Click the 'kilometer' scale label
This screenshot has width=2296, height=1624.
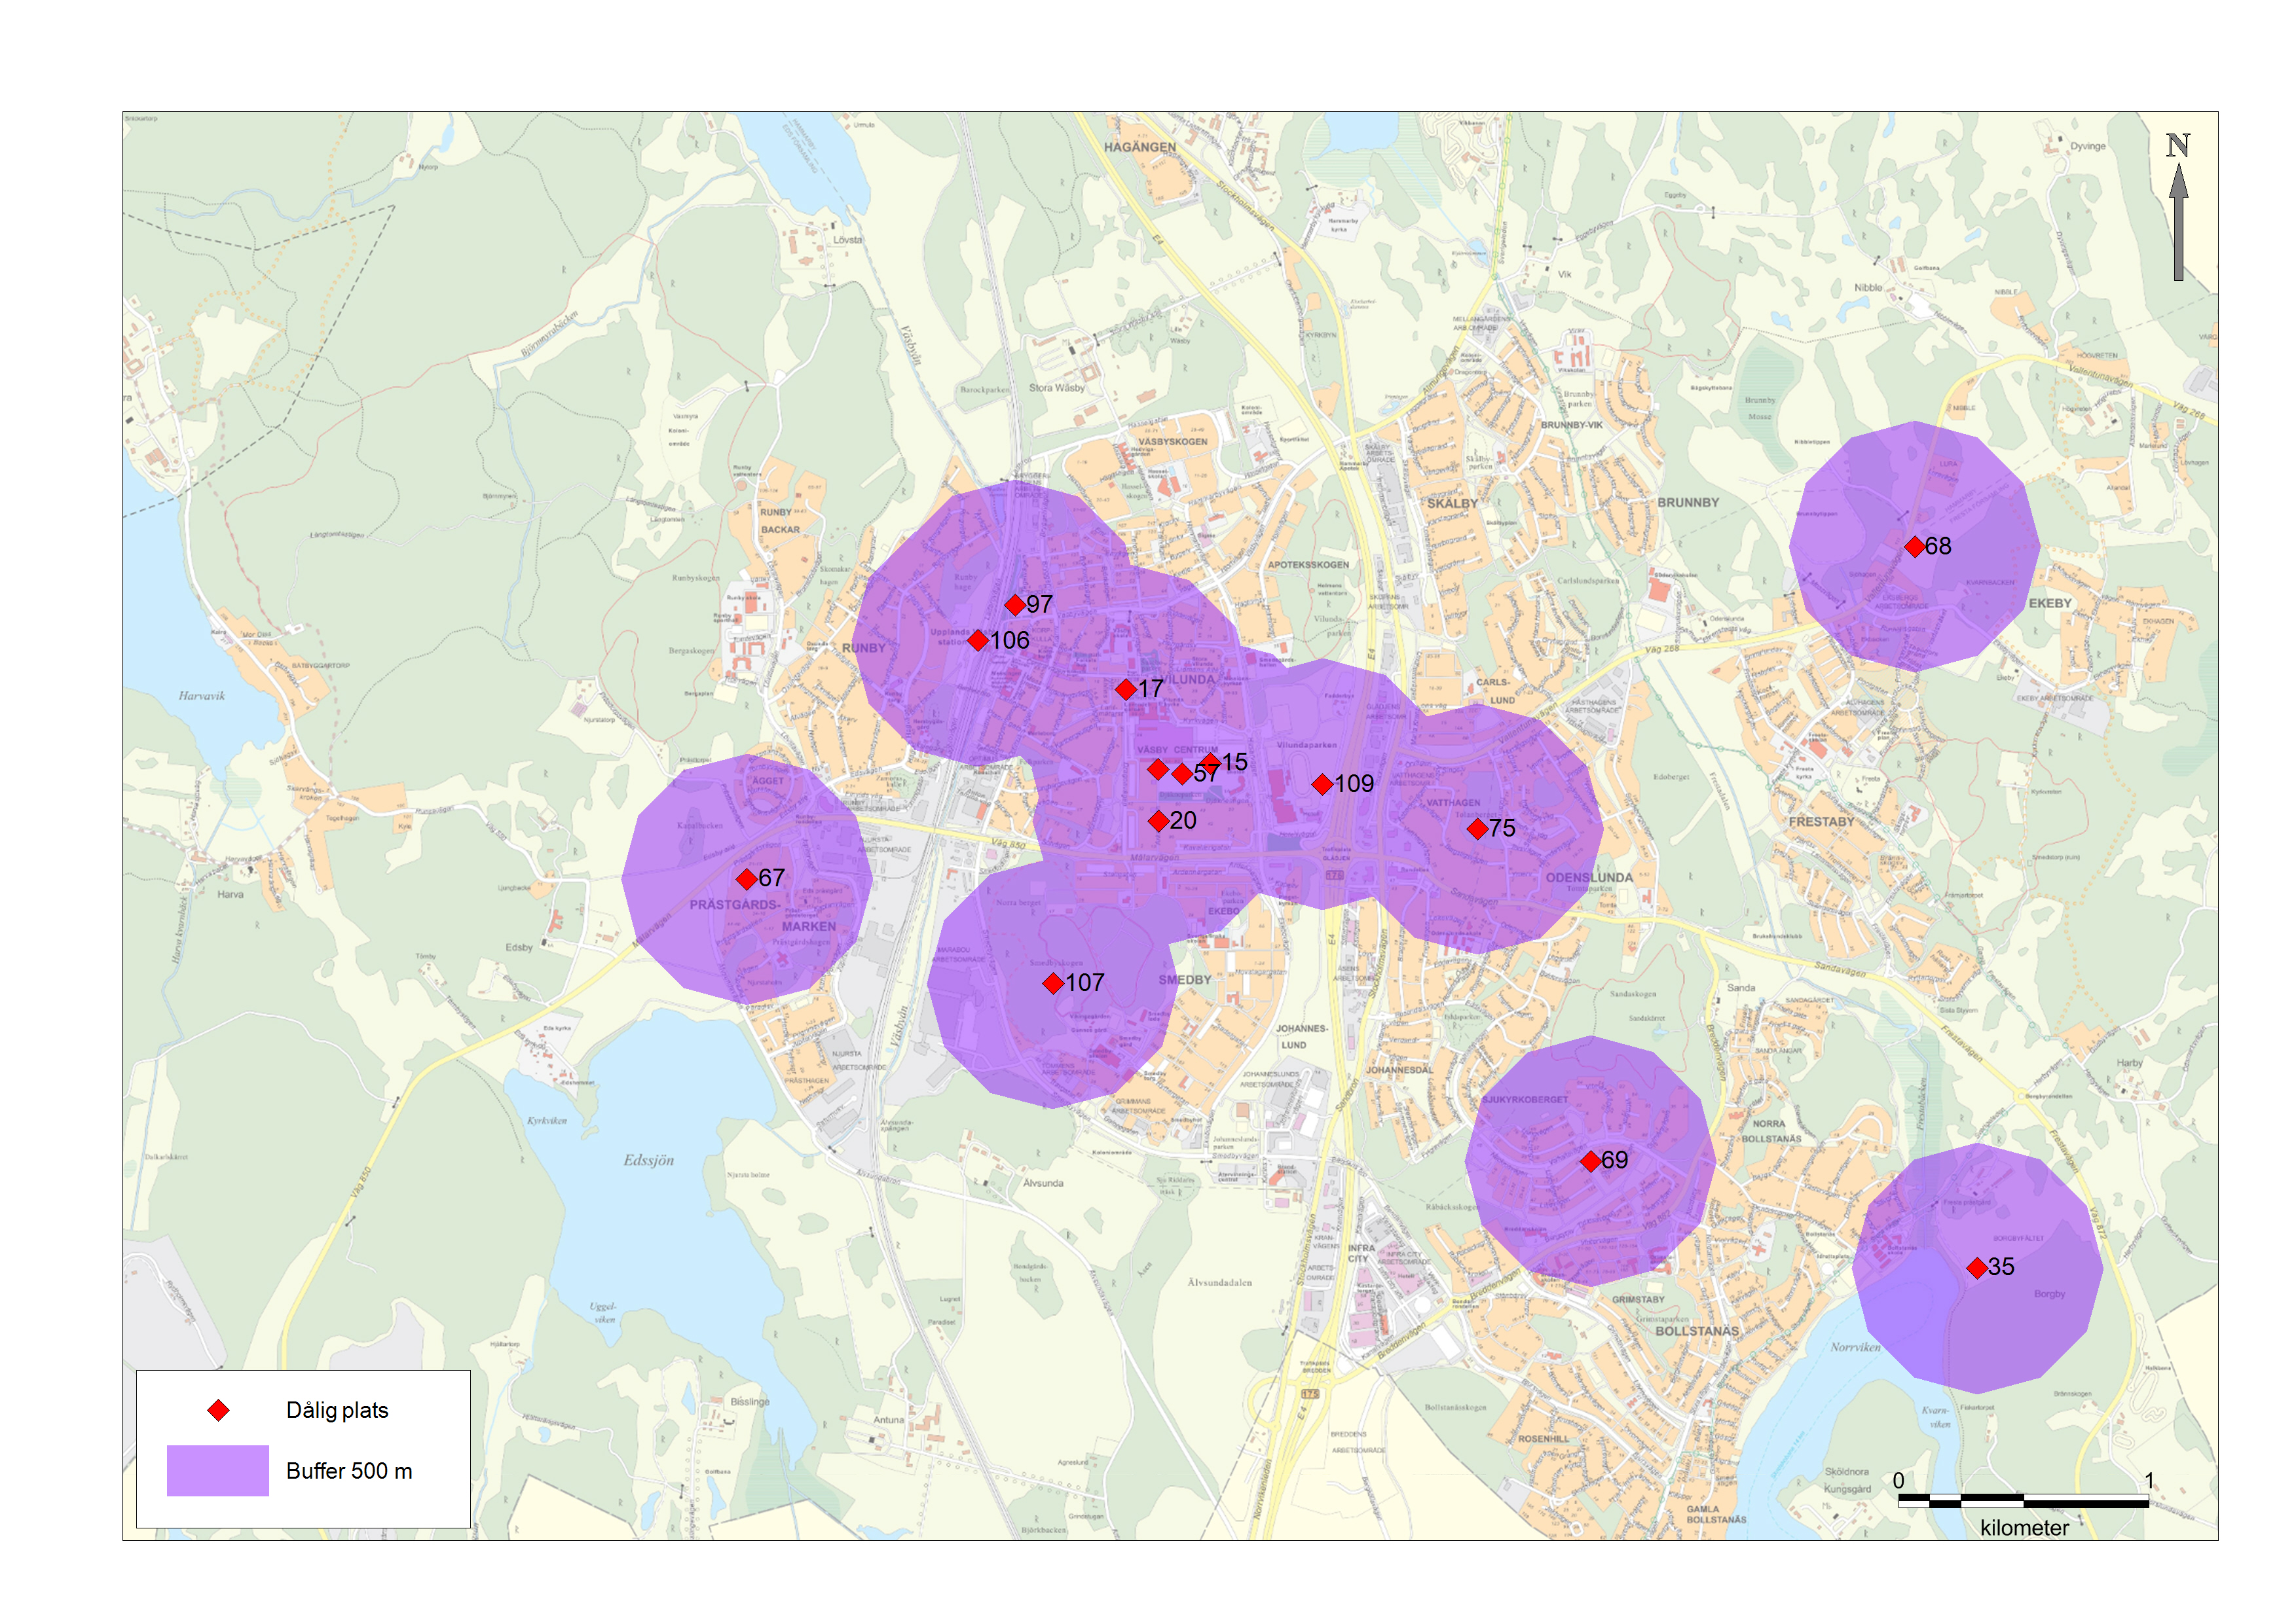(x=2024, y=1528)
